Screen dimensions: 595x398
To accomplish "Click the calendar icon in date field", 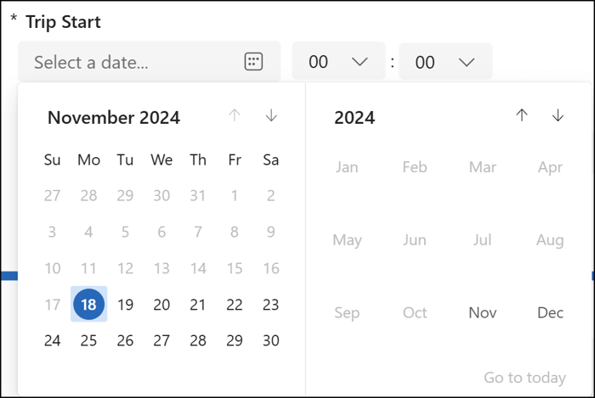I will pos(253,62).
